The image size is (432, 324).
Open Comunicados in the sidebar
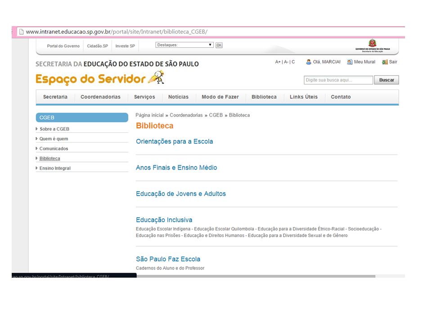[x=54, y=148]
